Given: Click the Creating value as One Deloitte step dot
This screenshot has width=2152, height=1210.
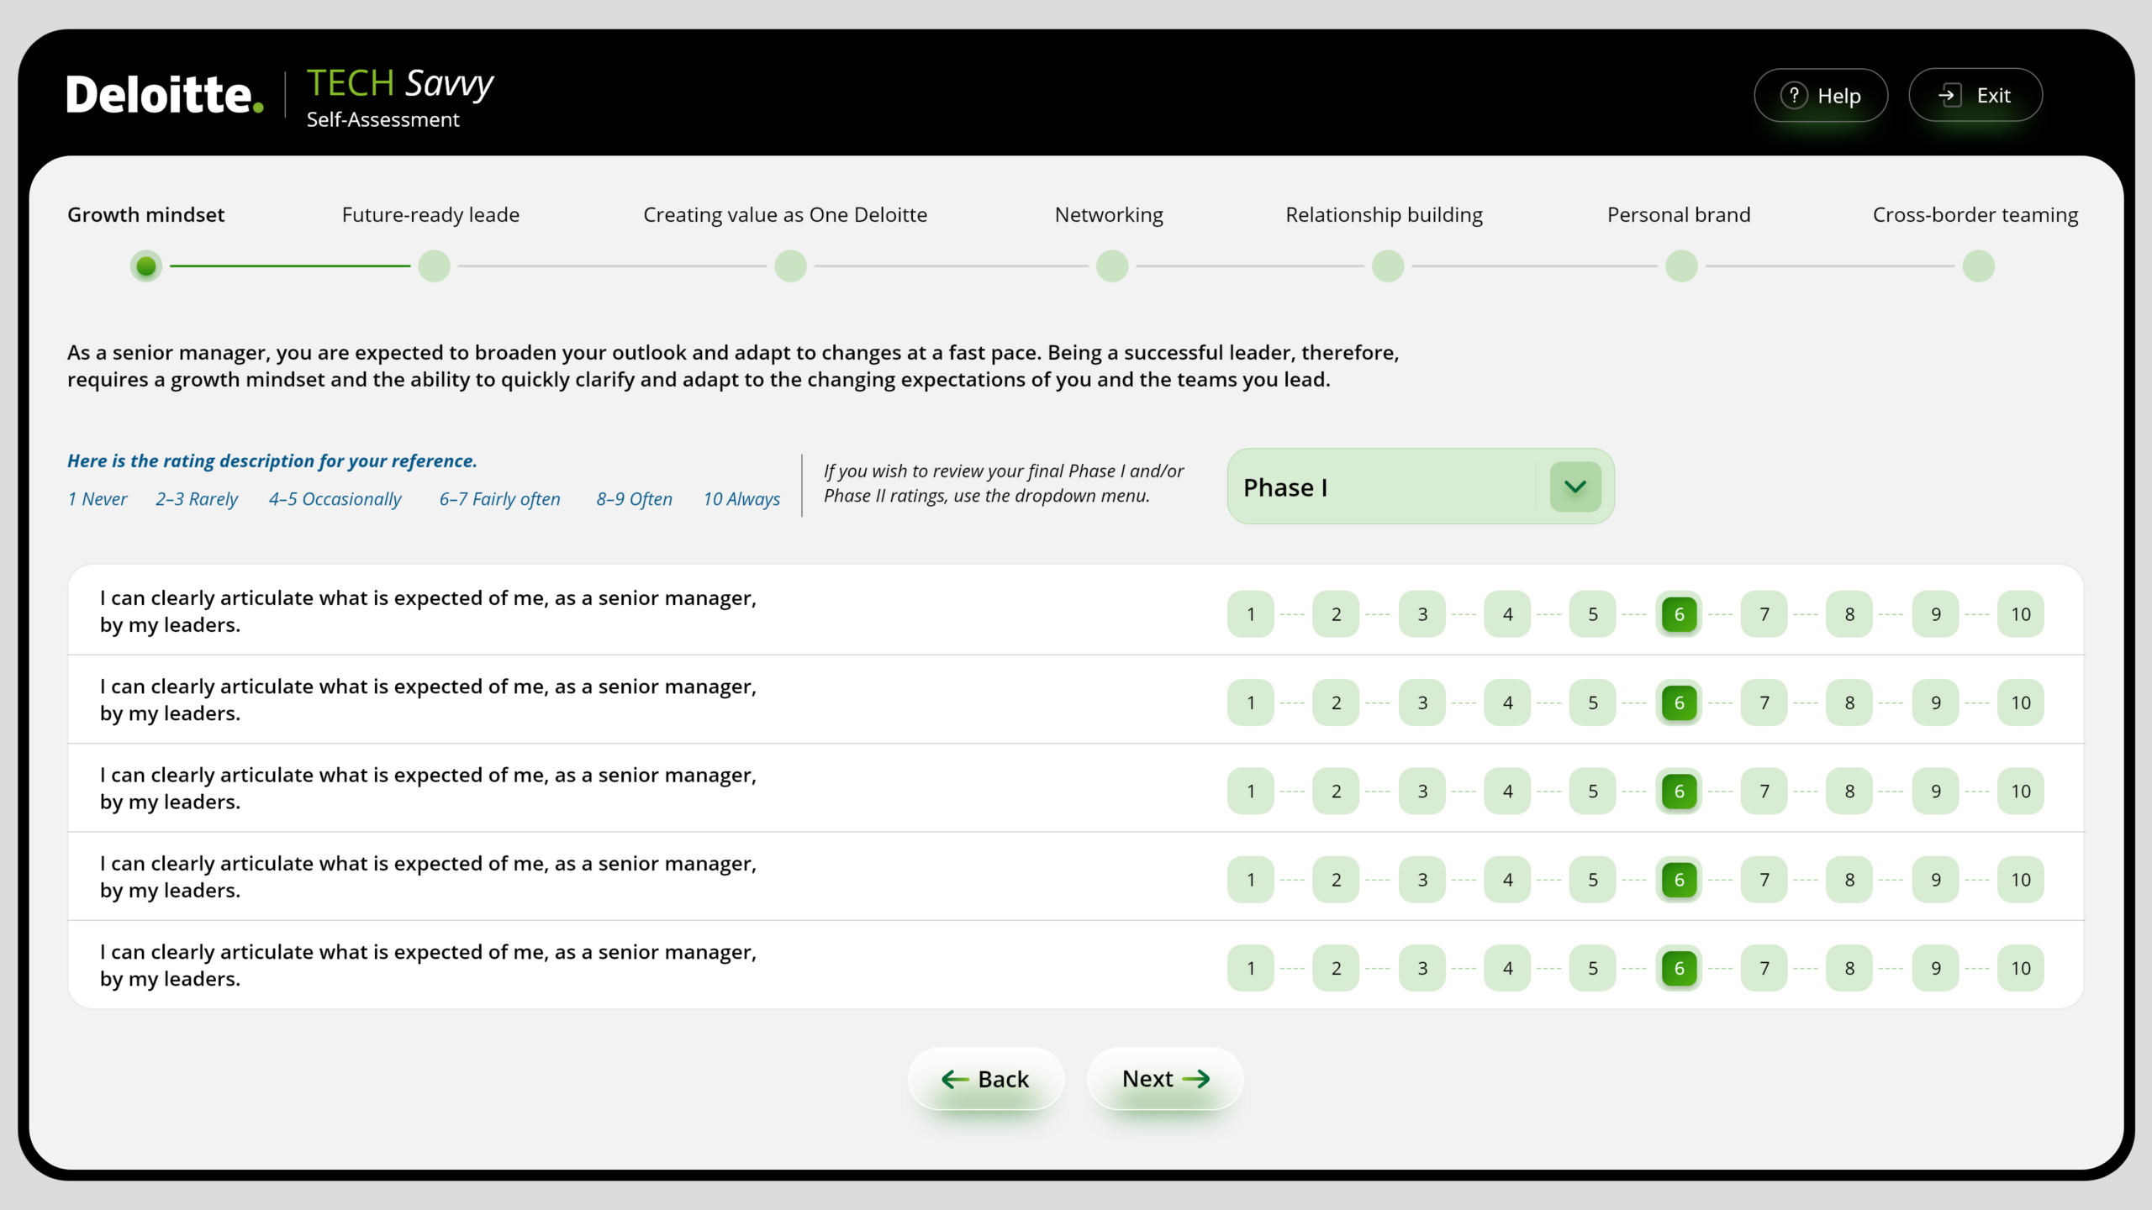Looking at the screenshot, I should 790,266.
